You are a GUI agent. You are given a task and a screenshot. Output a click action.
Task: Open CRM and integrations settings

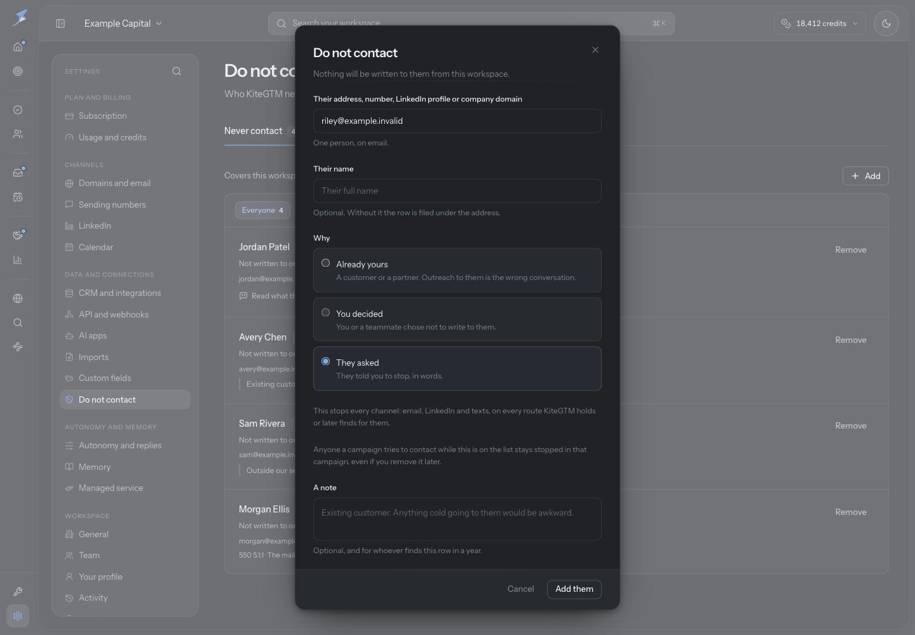click(x=125, y=293)
